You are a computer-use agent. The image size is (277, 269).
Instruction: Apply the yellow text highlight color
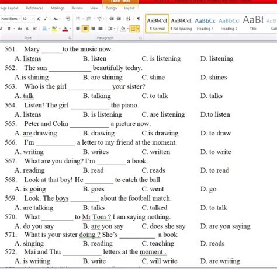54,29
